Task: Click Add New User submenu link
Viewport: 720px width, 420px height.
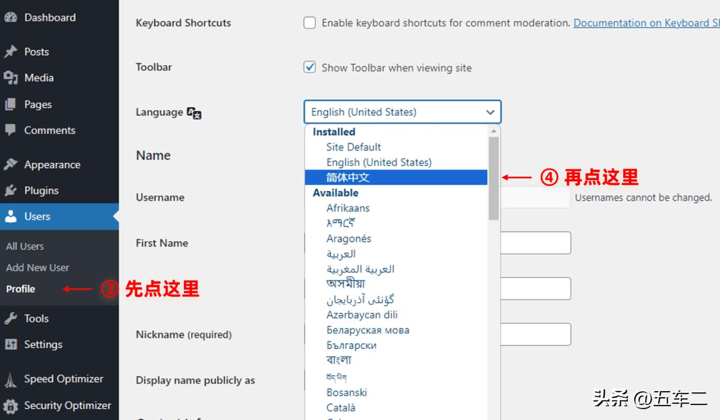Action: (37, 268)
